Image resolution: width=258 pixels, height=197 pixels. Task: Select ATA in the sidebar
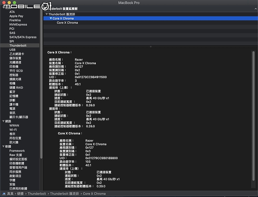(x=12, y=12)
